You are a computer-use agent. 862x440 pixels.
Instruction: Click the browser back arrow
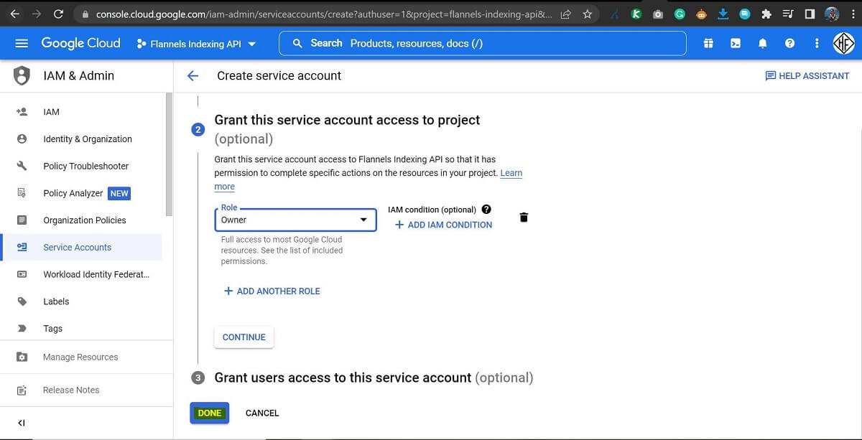coord(14,14)
